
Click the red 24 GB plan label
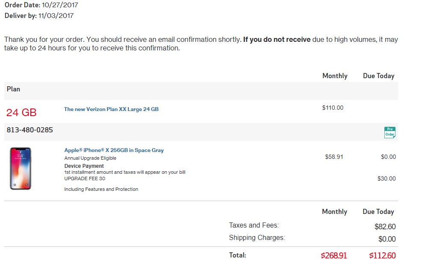click(x=21, y=113)
